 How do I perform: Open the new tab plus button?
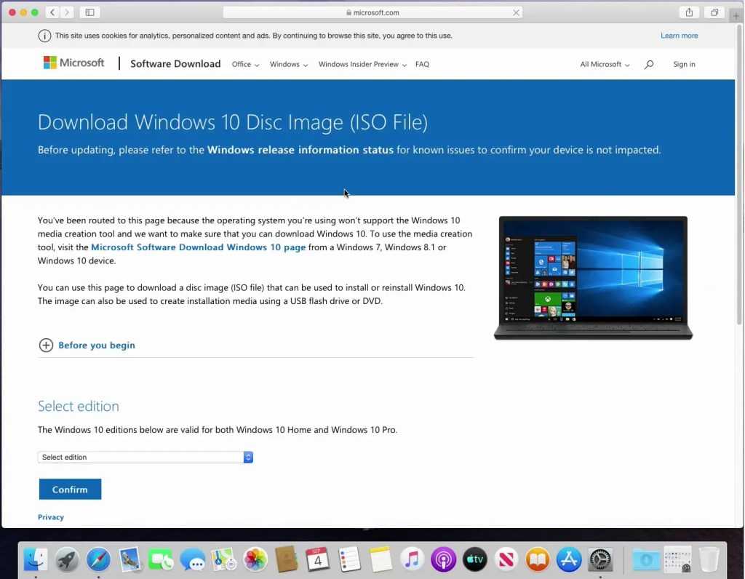coord(736,15)
